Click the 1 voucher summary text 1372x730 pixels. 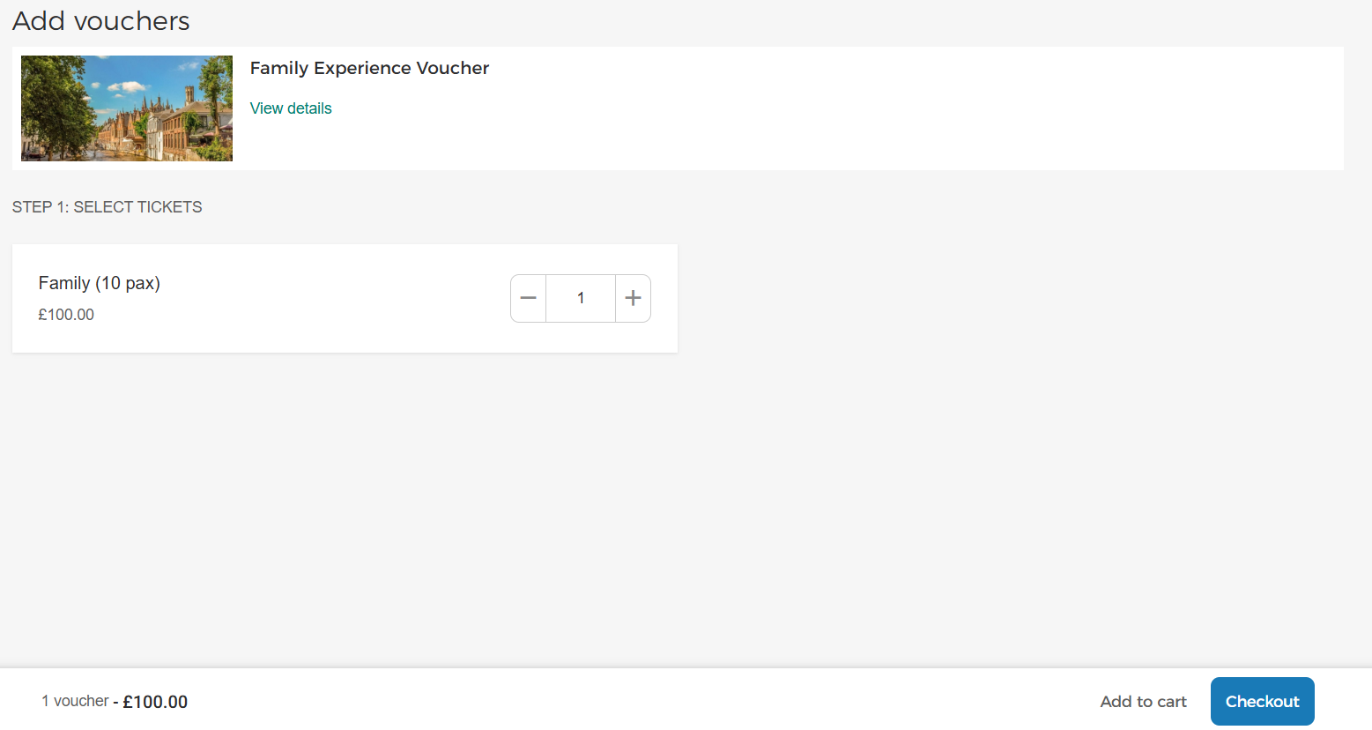[x=75, y=701]
